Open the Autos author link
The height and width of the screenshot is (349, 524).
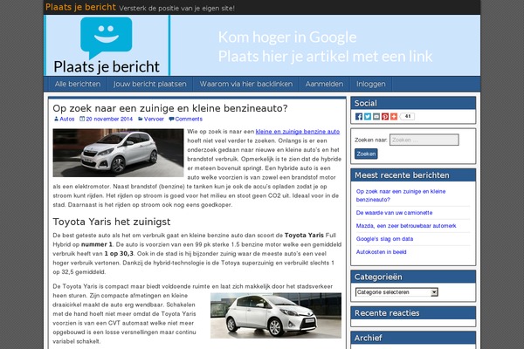coord(67,120)
